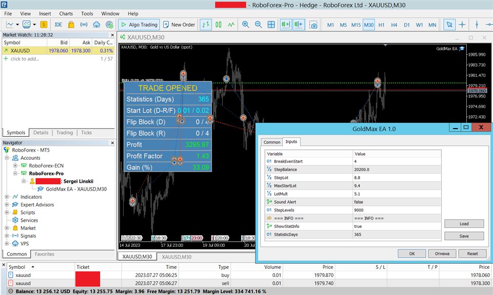The image size is (493, 295).
Task: Open the Insert menu
Action: 45,13
